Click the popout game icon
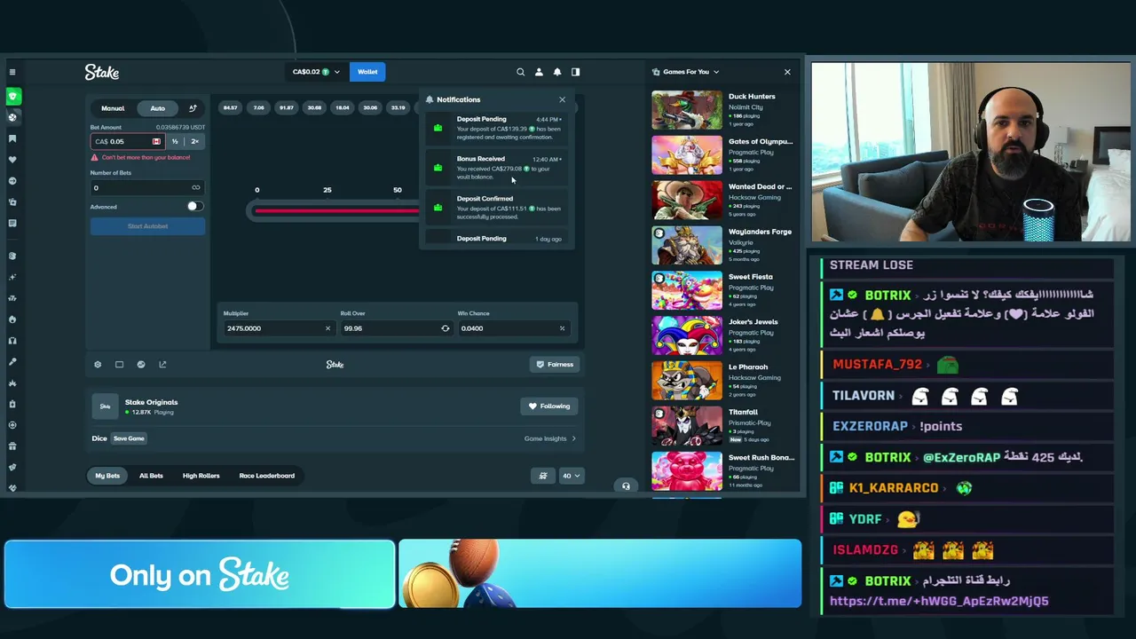 [x=162, y=364]
